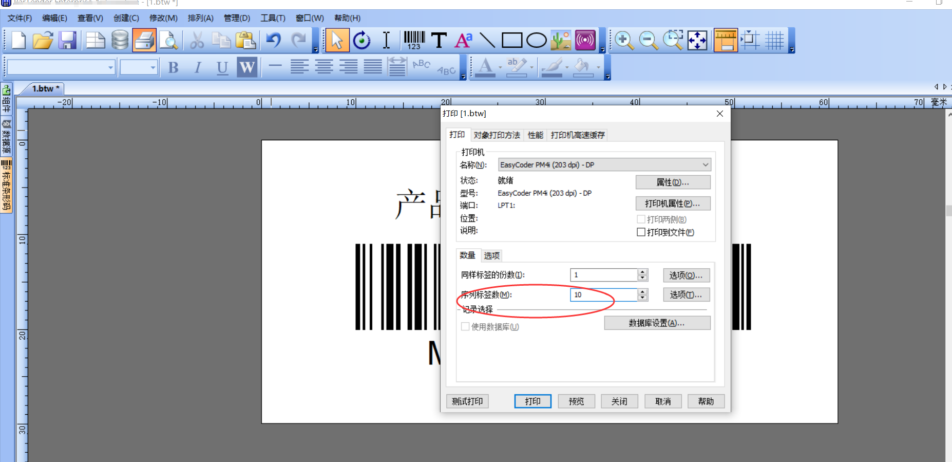Open the 创建 menu
Screen dimensions: 952x462
pos(126,18)
